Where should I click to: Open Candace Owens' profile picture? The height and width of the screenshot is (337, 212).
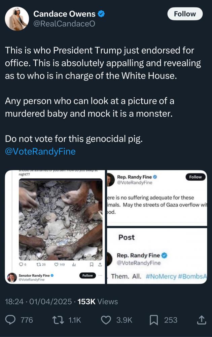point(17,18)
